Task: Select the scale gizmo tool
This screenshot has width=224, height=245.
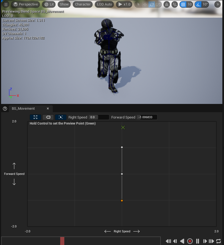Action: click(x=158, y=4)
